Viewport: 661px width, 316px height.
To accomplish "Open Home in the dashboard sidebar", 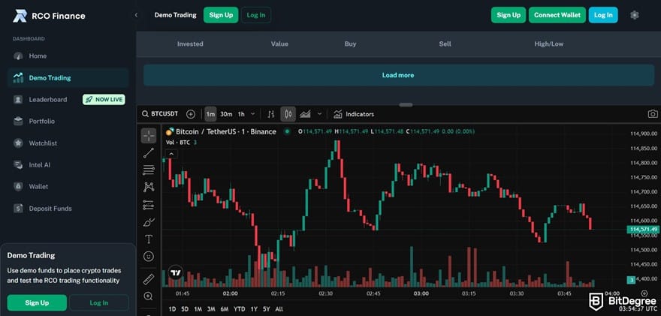I will pos(38,56).
